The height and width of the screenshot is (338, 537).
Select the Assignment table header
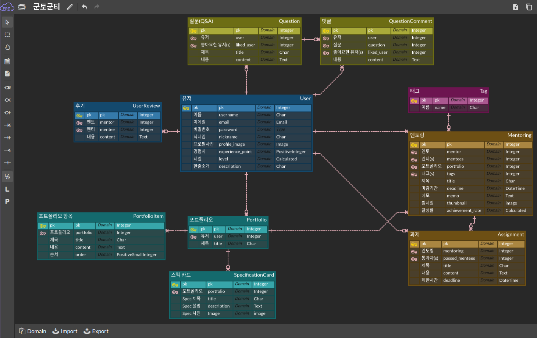(467, 235)
